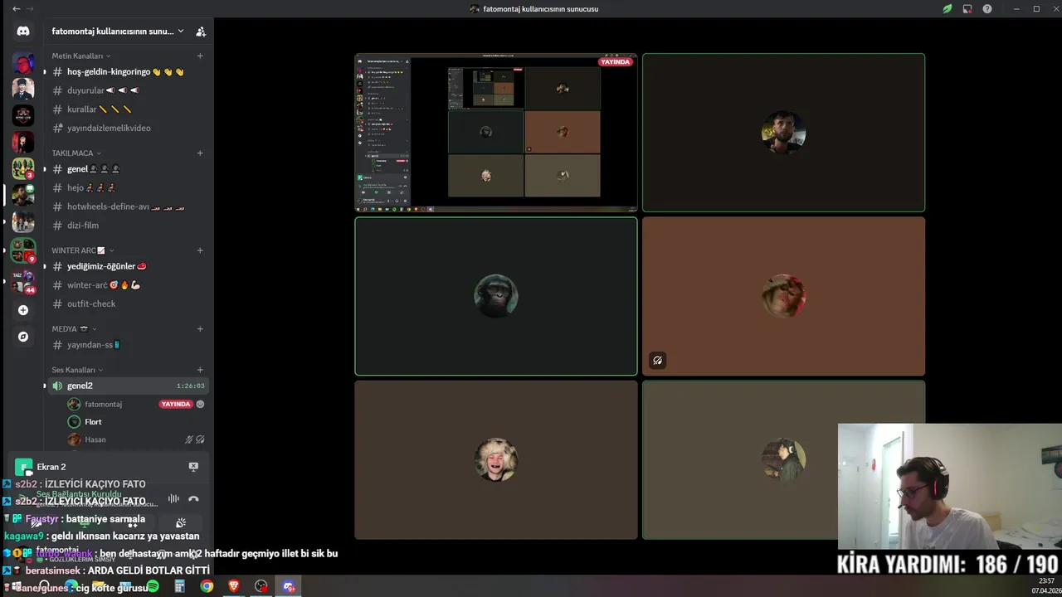The width and height of the screenshot is (1062, 597).
Task: Open the Help question mark icon
Action: pos(987,9)
